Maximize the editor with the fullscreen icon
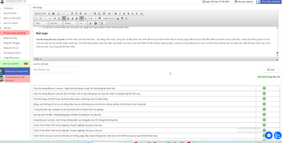Screen dimensions: 282x143 tap(102, 23)
